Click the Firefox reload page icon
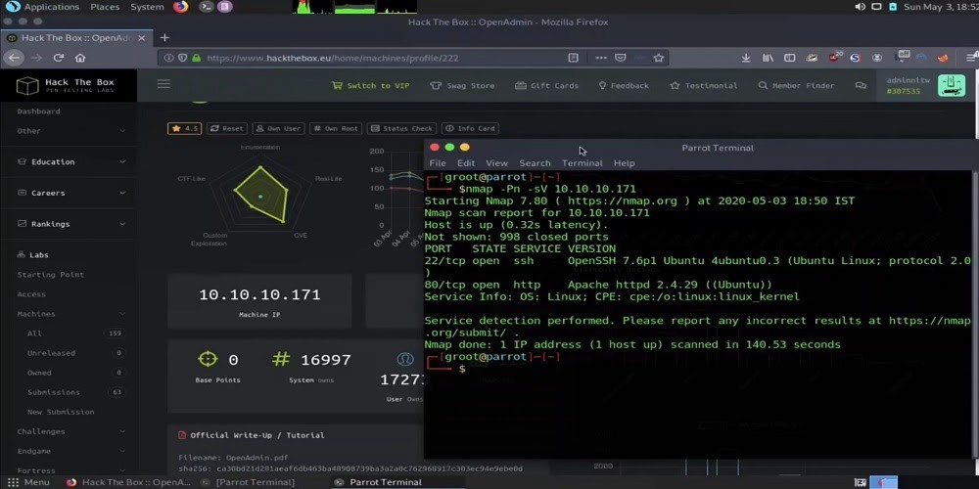 pyautogui.click(x=60, y=58)
